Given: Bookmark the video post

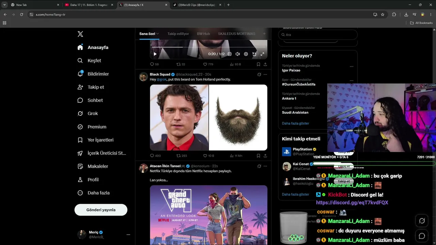Looking at the screenshot, I should point(259,64).
